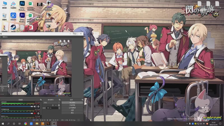Open OBS settings button in controls panel
This screenshot has width=224, height=126.
(72, 110)
